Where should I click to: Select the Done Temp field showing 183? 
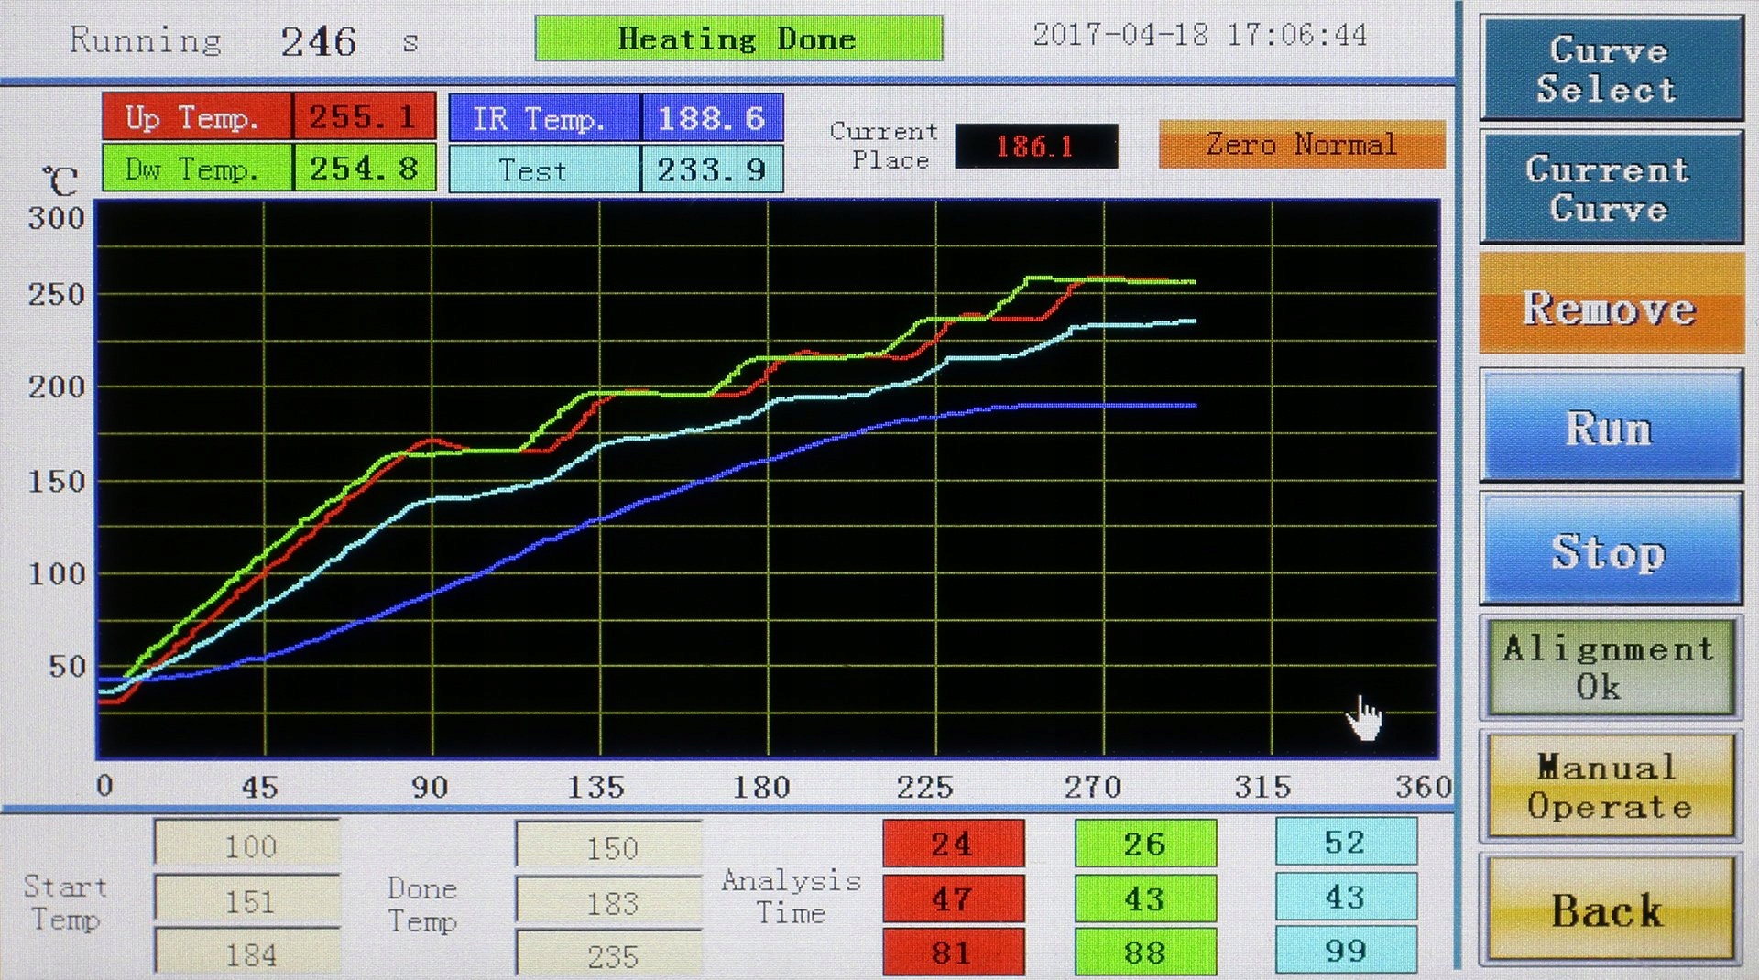point(609,901)
